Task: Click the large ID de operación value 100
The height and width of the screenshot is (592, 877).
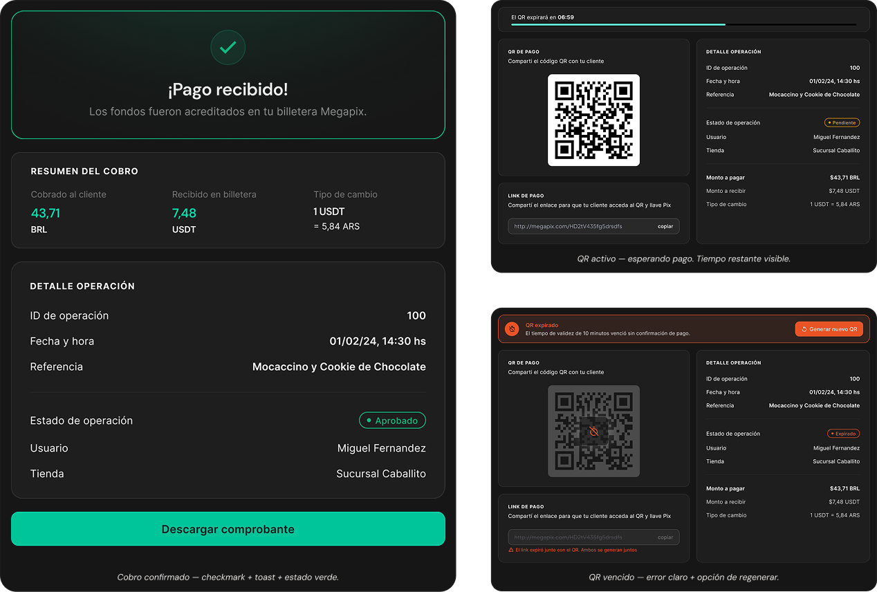Action: [416, 315]
